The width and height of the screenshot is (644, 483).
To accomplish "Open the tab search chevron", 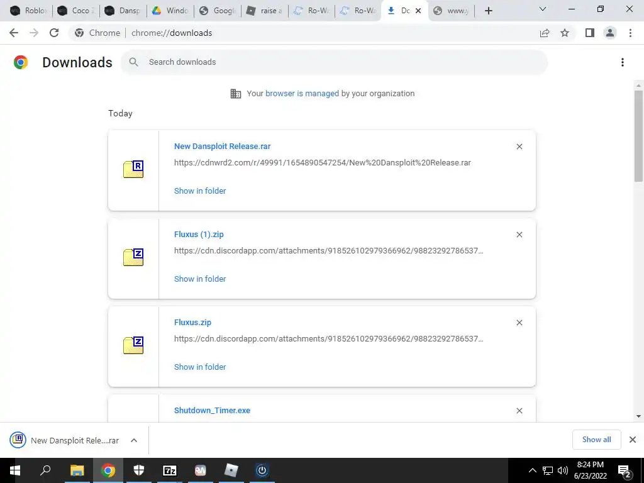I will click(543, 9).
